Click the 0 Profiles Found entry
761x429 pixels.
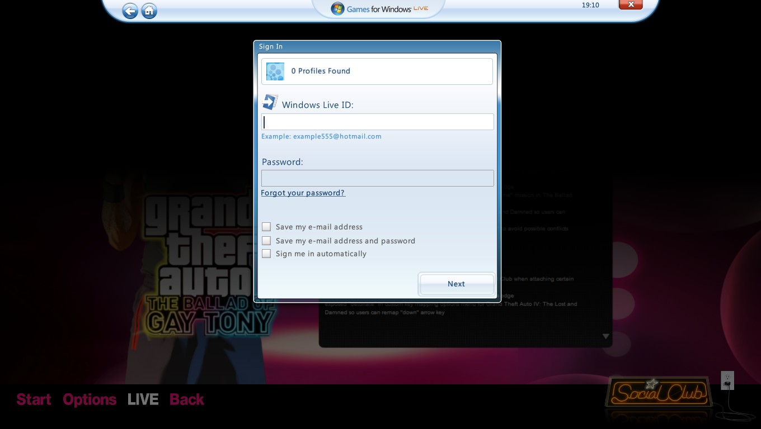(377, 71)
